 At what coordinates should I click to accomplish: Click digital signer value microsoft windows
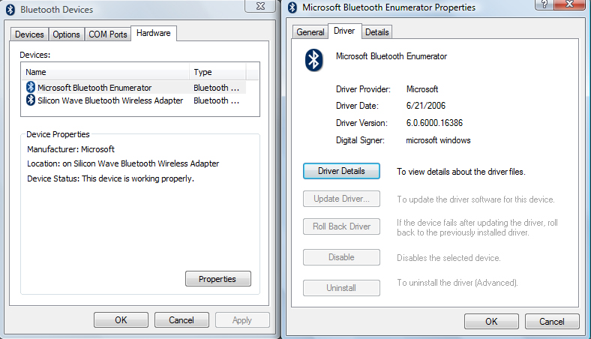coord(438,140)
